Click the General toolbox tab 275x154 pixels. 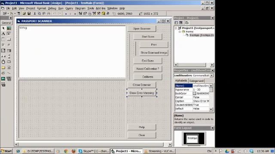[6, 23]
